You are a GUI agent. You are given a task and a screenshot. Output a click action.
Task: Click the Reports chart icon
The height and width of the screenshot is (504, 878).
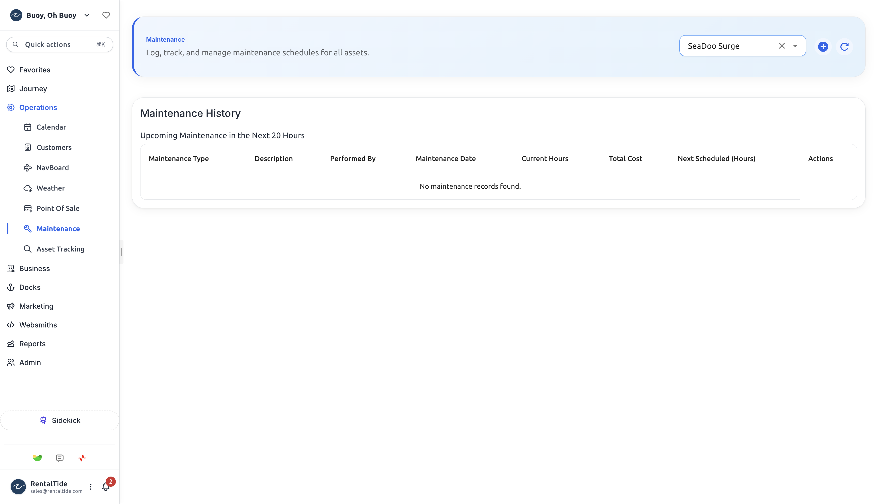[11, 344]
